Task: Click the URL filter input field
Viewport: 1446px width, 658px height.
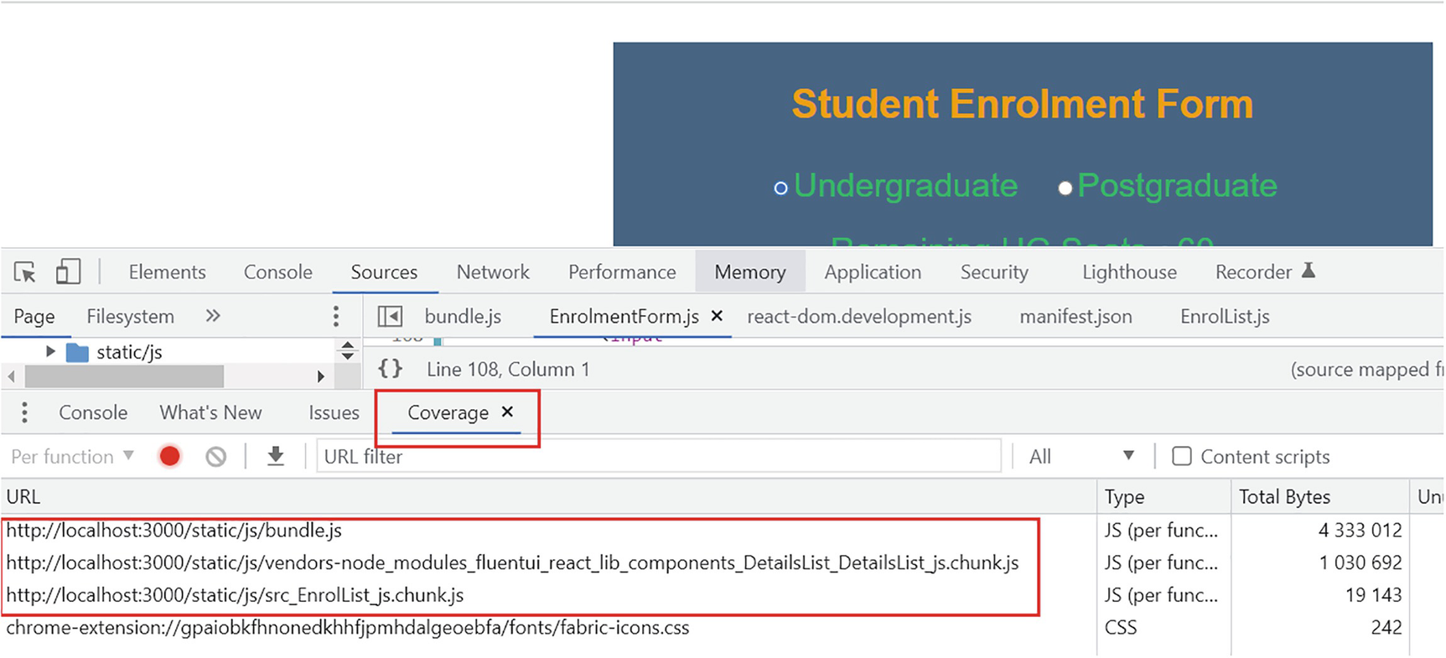Action: (658, 456)
